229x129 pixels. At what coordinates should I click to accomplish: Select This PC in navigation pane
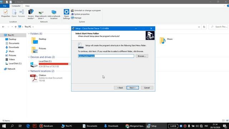tap(11, 35)
